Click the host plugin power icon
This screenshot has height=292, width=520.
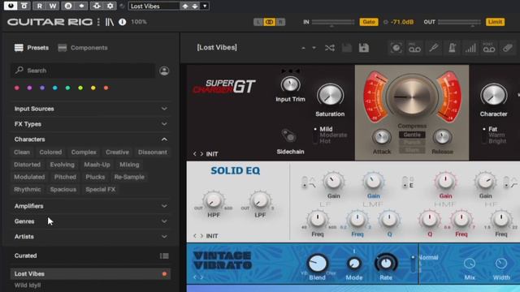pos(11,6)
